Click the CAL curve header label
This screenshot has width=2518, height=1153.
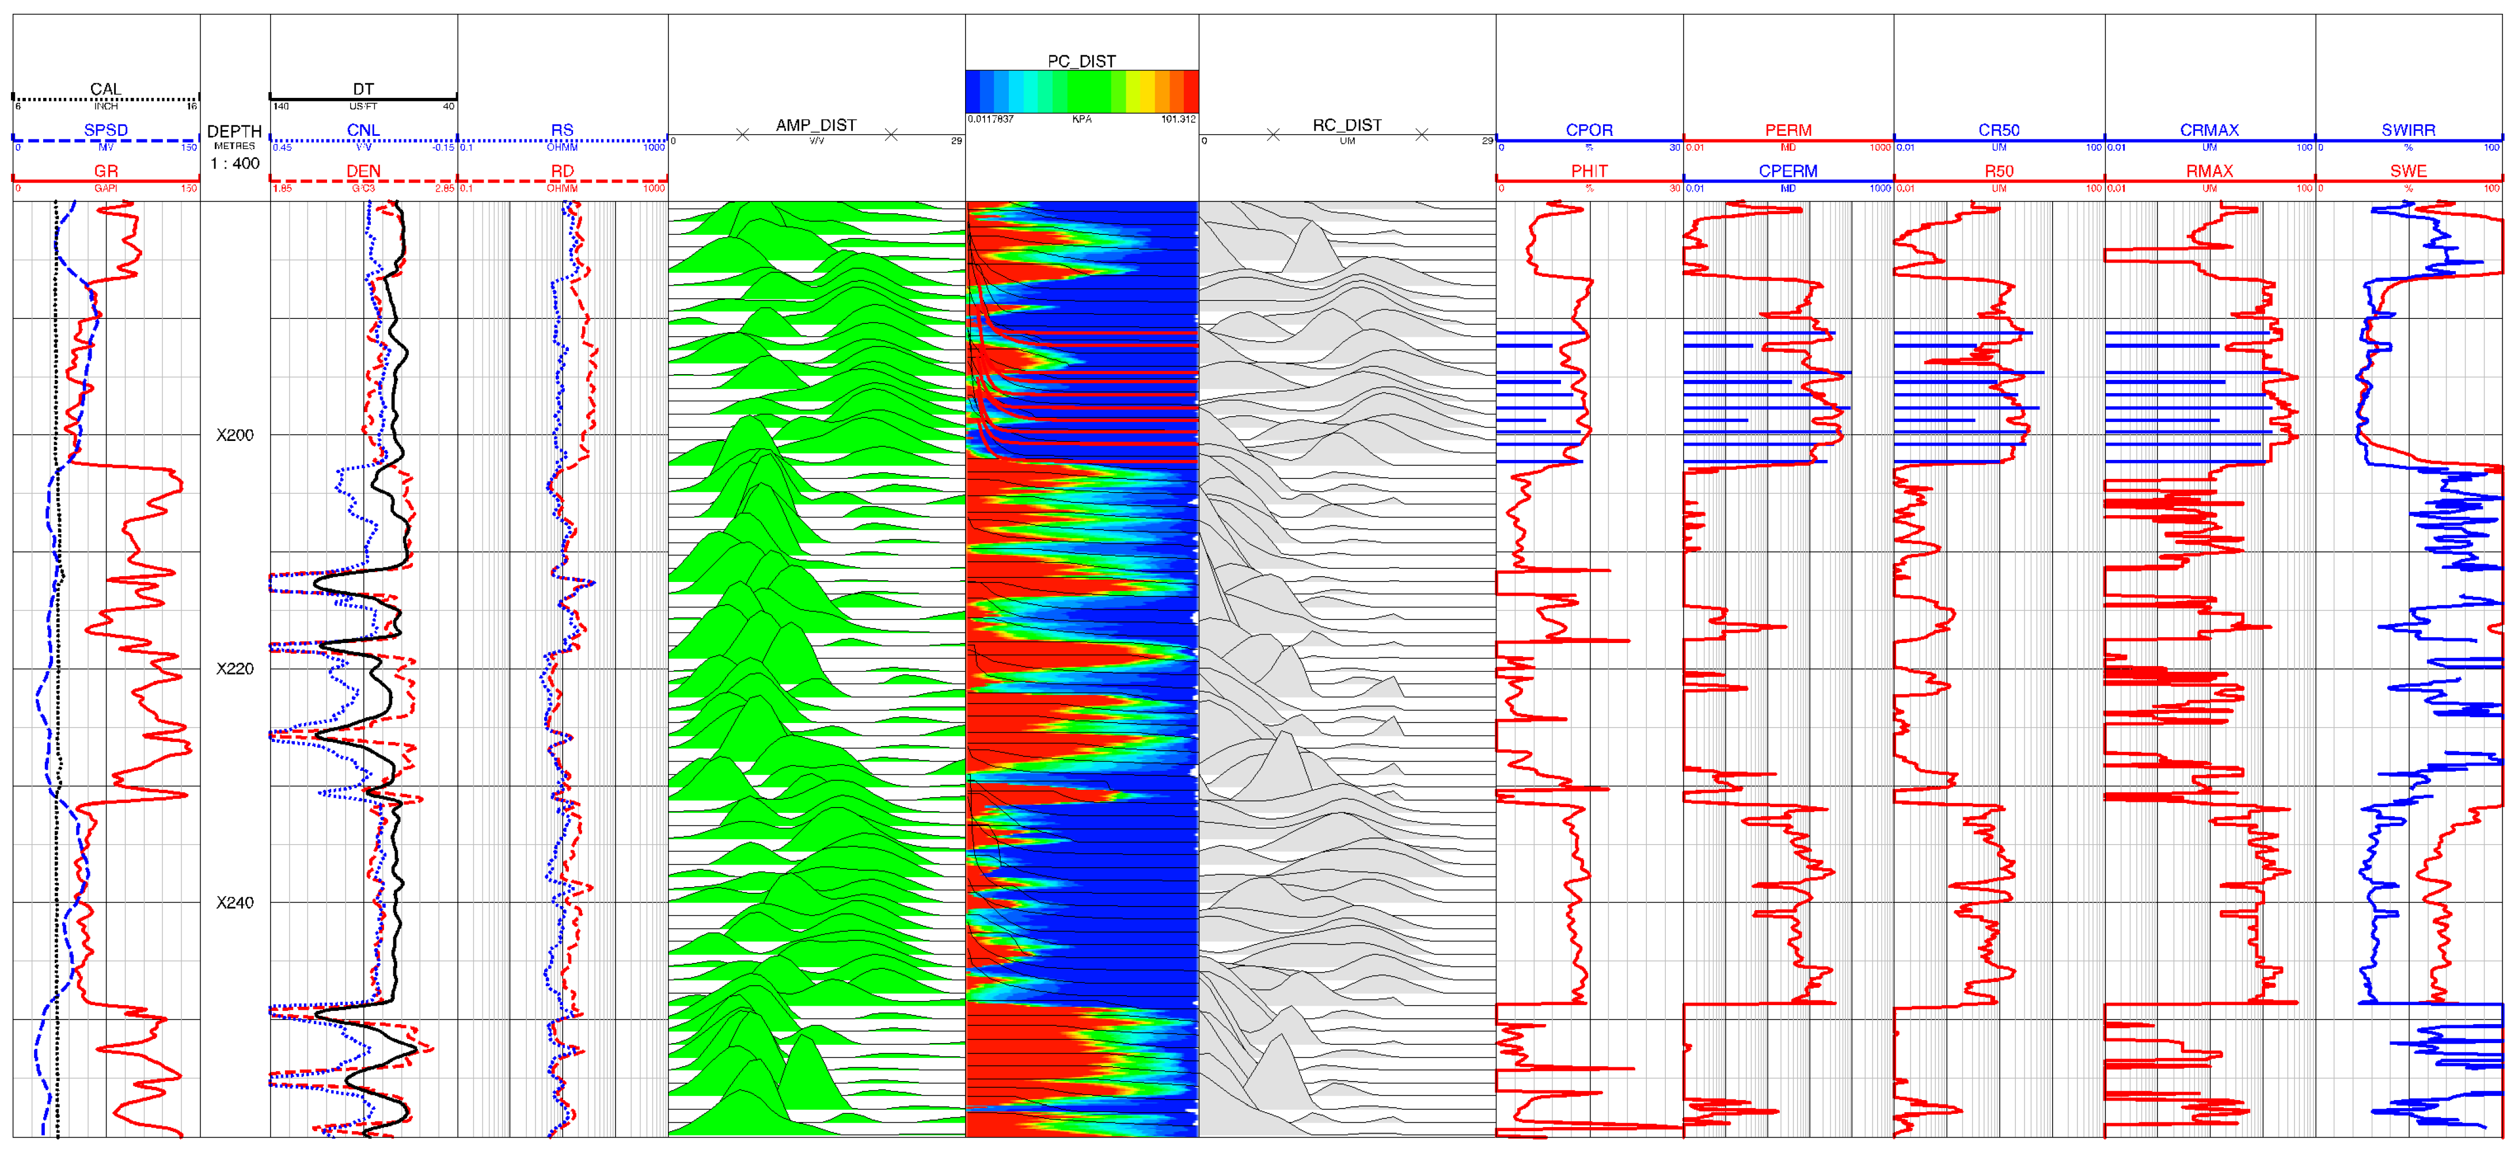pos(105,89)
